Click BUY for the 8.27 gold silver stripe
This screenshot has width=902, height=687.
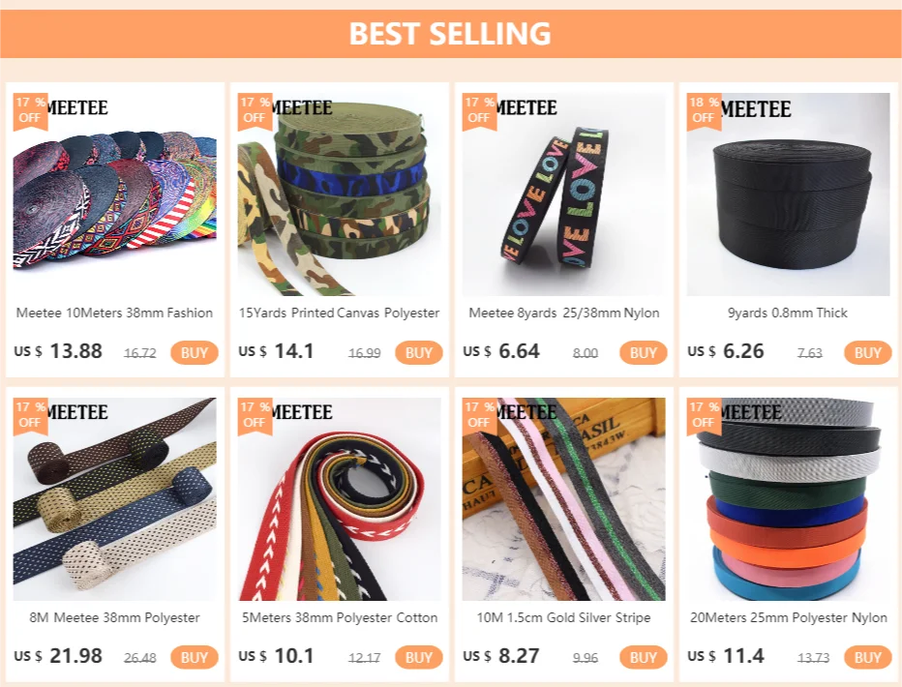click(644, 657)
